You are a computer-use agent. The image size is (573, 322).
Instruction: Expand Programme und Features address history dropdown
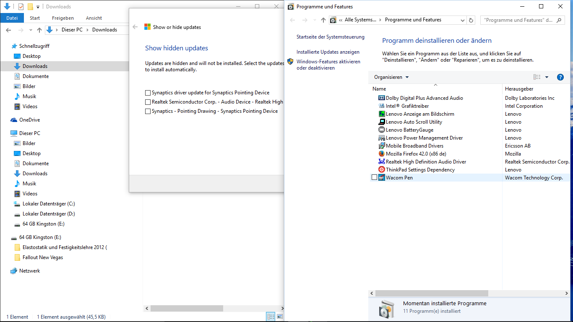463,20
